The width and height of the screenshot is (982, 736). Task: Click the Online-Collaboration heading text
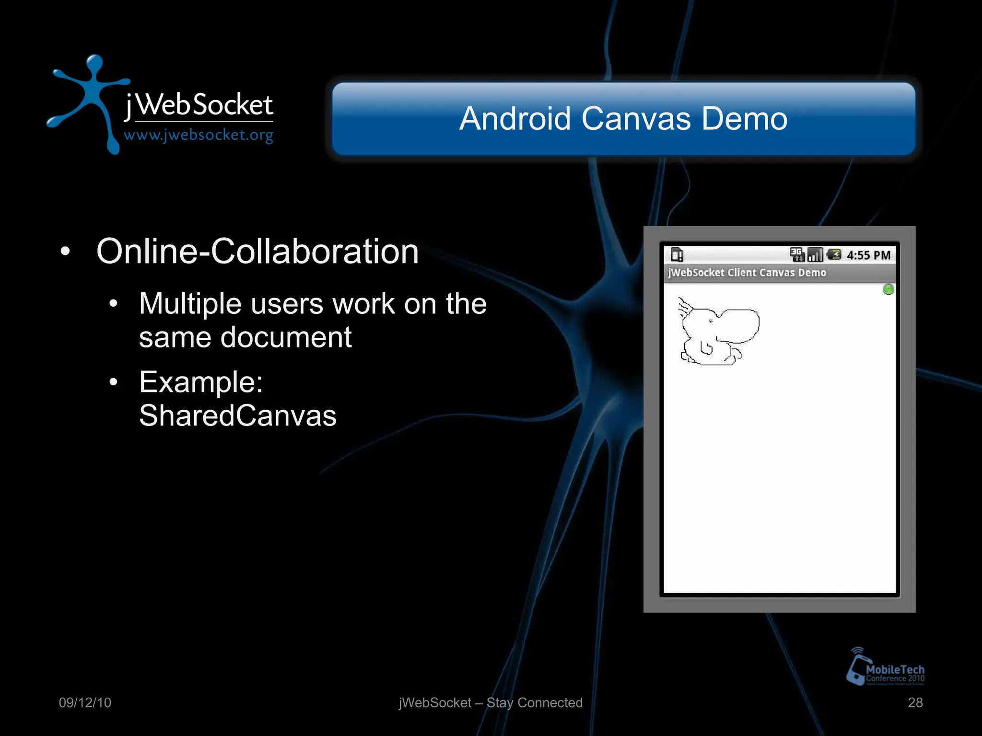pyautogui.click(x=257, y=251)
